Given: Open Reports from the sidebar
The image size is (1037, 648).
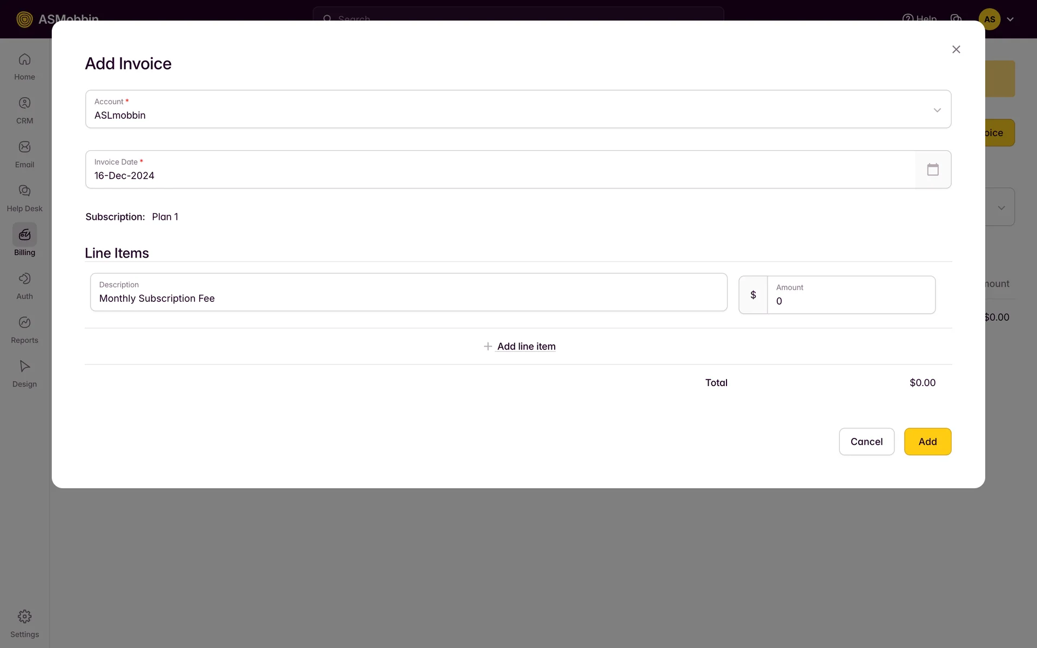Looking at the screenshot, I should (24, 329).
